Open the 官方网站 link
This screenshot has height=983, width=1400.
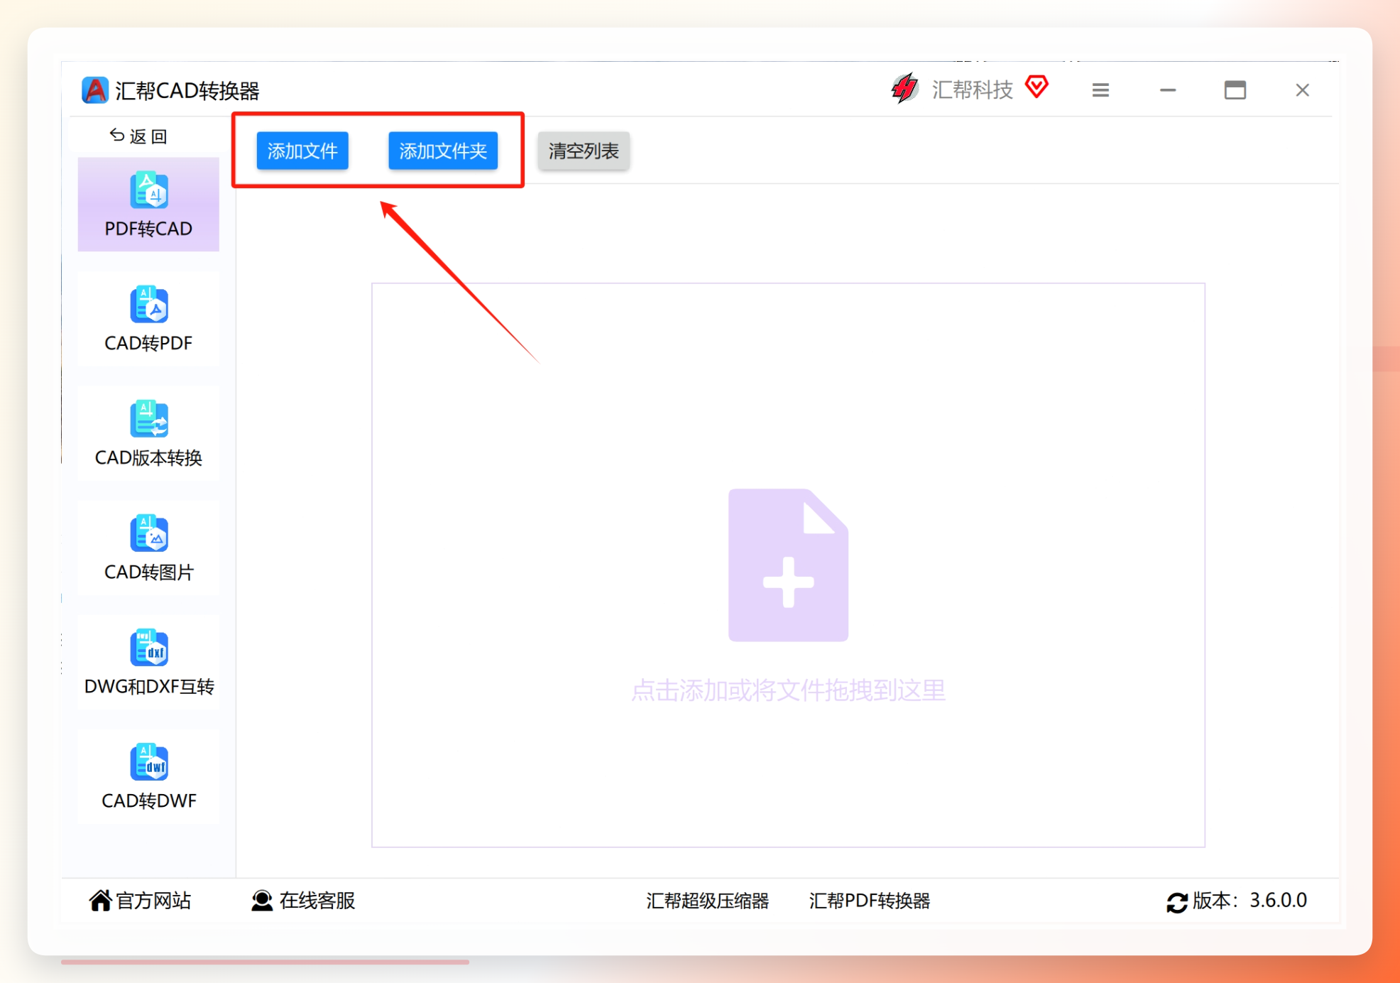[x=141, y=901]
